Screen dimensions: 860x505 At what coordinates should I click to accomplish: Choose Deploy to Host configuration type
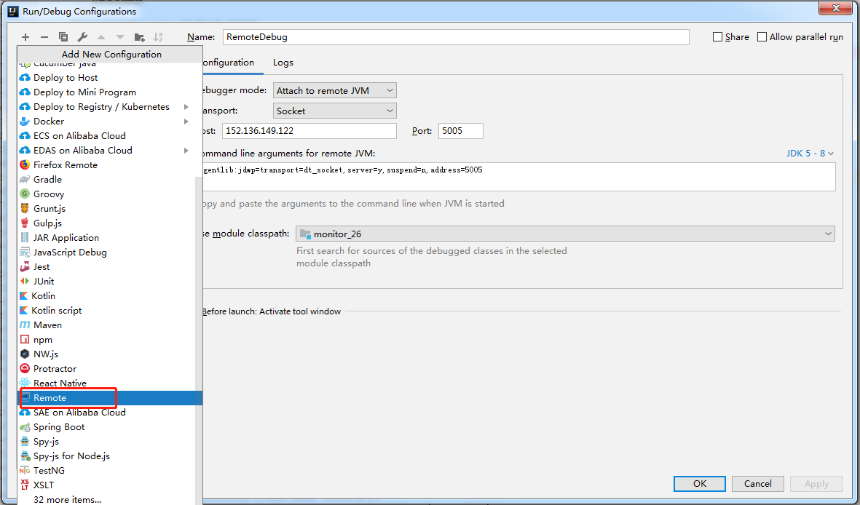click(x=107, y=78)
